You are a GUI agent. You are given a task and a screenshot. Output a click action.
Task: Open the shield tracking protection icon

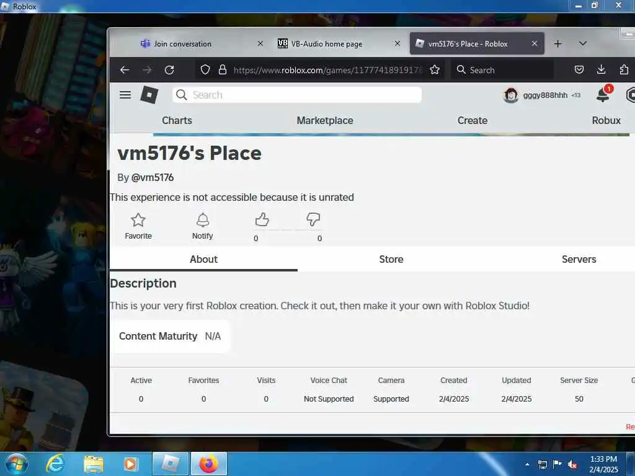[x=205, y=70]
